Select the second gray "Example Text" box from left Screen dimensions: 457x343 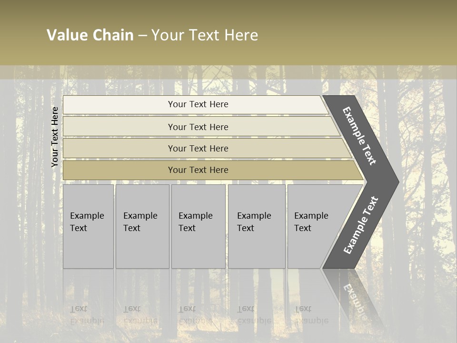(142, 226)
